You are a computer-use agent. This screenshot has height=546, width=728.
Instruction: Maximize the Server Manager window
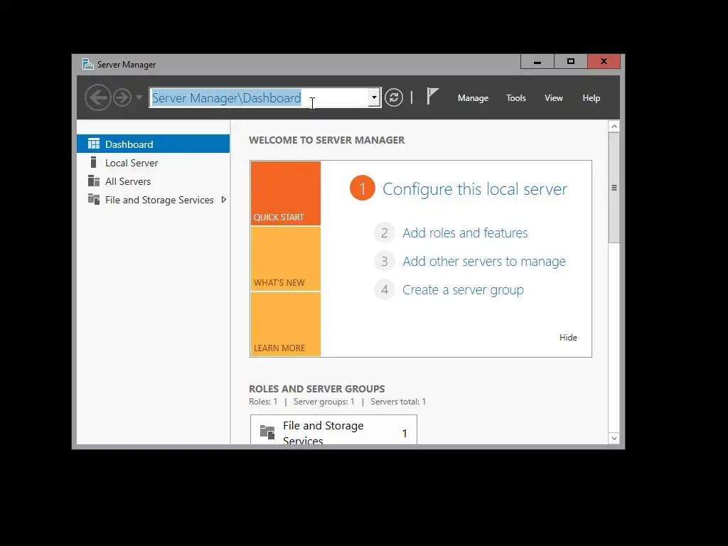point(571,62)
